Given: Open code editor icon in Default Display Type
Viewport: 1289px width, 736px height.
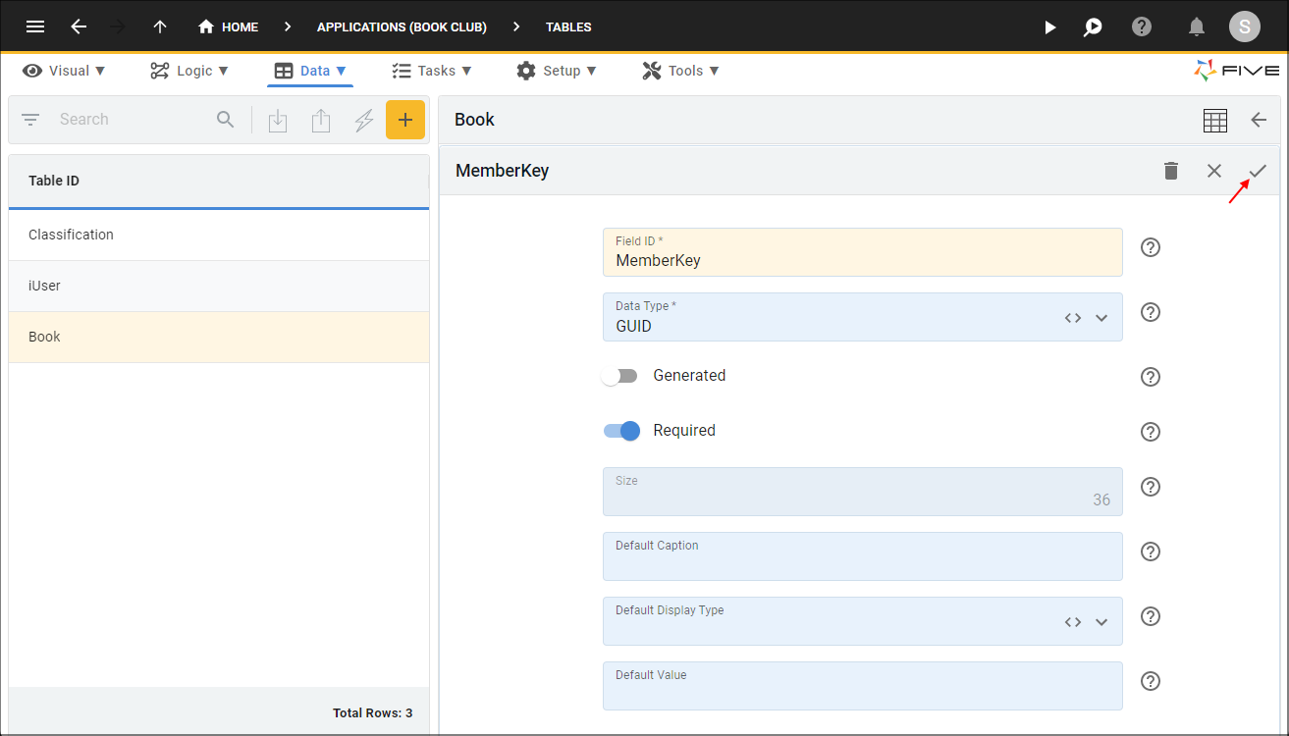Looking at the screenshot, I should pyautogui.click(x=1073, y=622).
